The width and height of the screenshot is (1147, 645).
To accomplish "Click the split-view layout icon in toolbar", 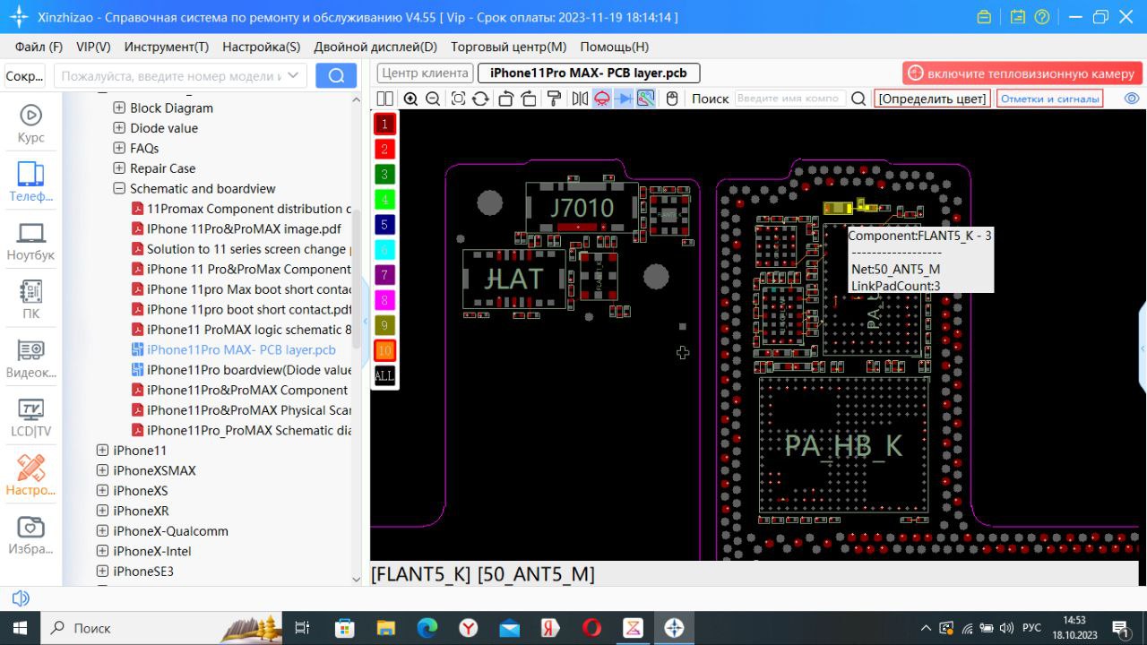I will point(385,99).
